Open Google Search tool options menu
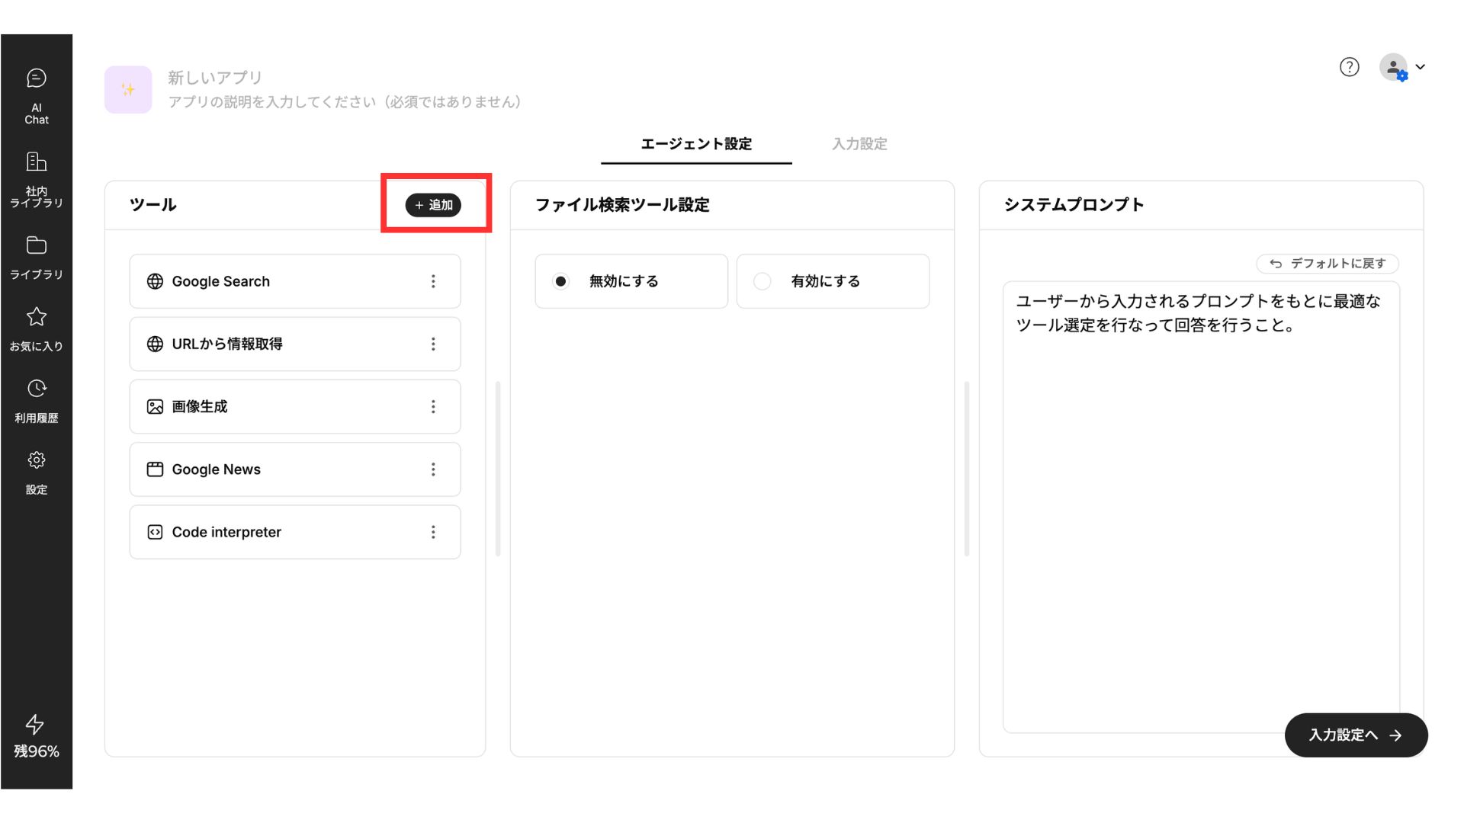 pyautogui.click(x=433, y=281)
